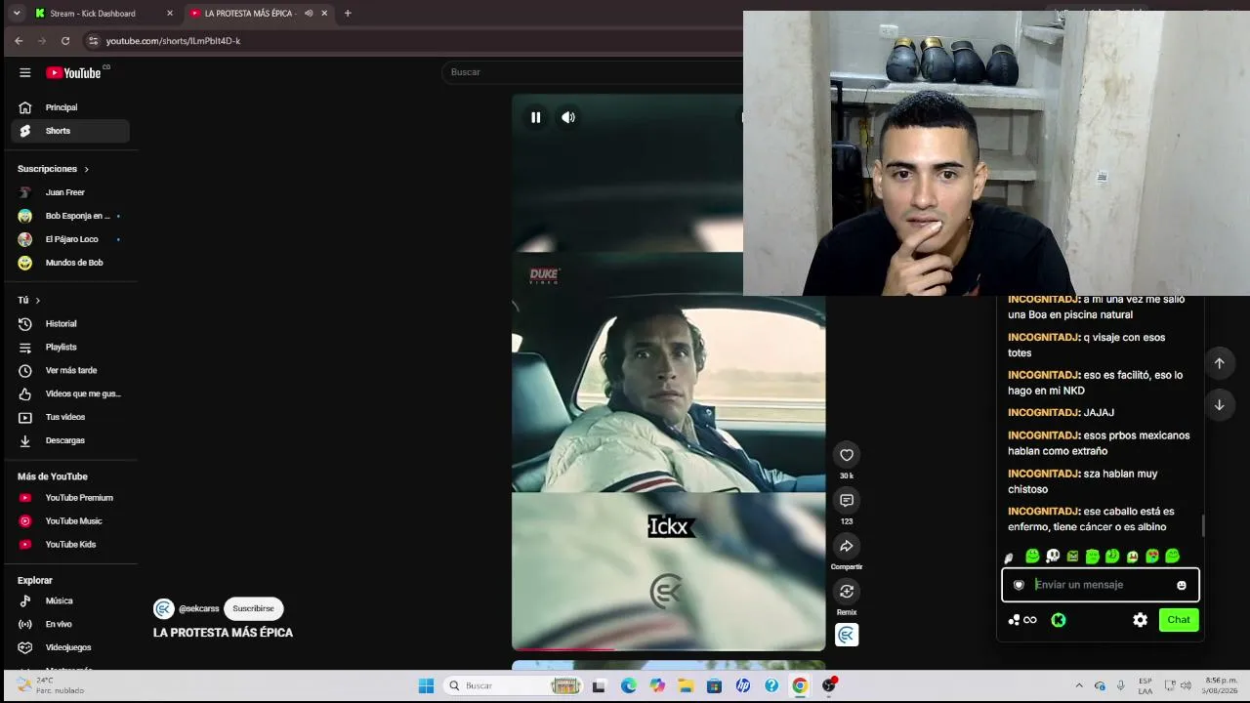Viewport: 1250px width, 703px height.
Task: Open Bob Esponja subscription channel
Action: (x=70, y=216)
